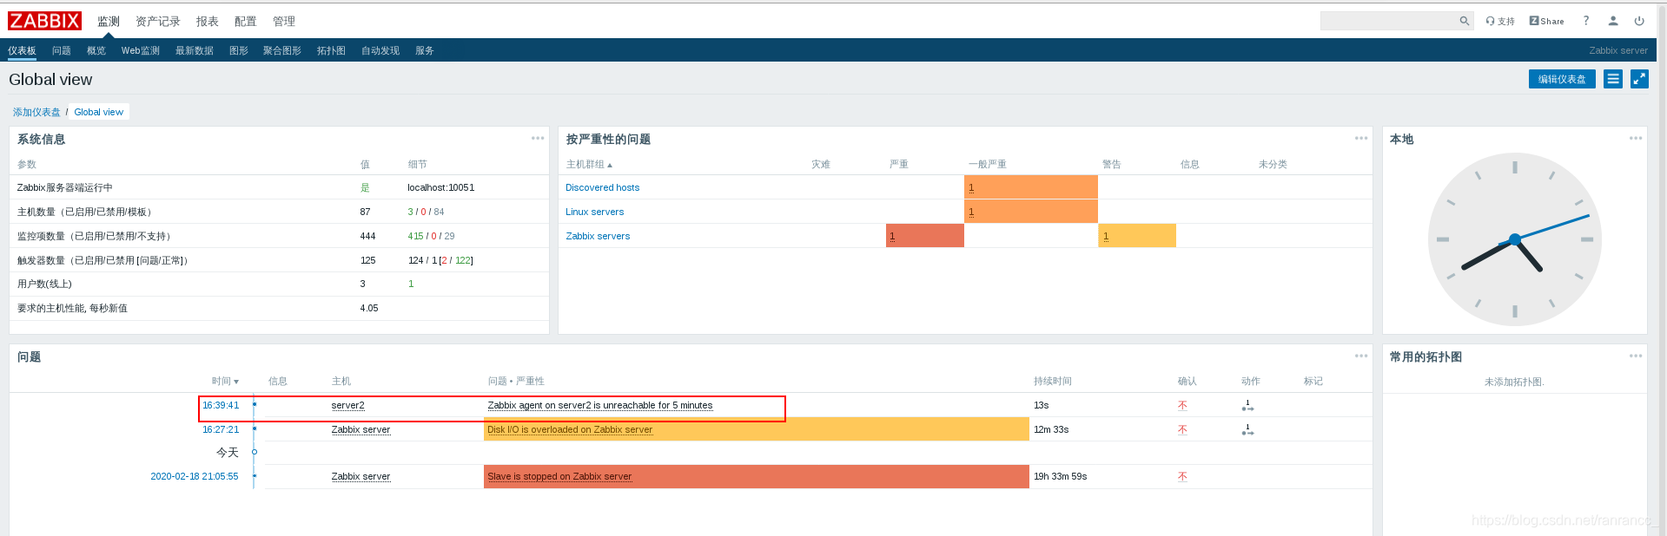Screen dimensions: 1667x536
Task: Click Zabbix server host on Slave stopped row
Action: coord(361,476)
